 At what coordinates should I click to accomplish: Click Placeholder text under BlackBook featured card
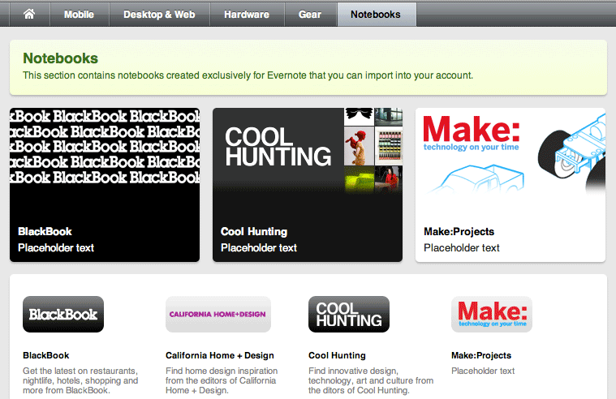pyautogui.click(x=56, y=248)
